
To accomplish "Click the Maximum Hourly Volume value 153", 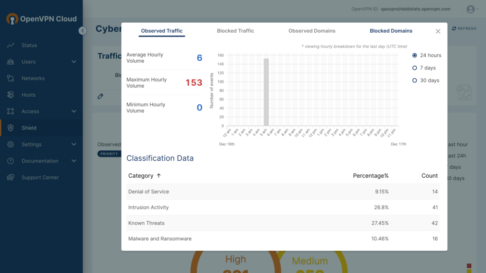I will pyautogui.click(x=194, y=82).
